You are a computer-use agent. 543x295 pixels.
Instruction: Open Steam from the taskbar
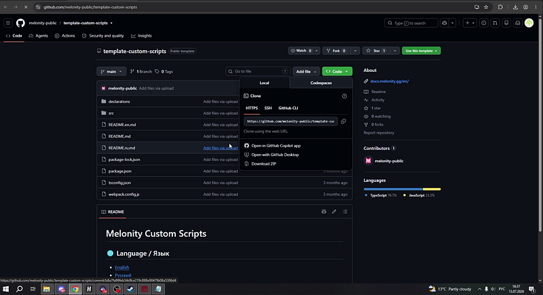coord(130,289)
